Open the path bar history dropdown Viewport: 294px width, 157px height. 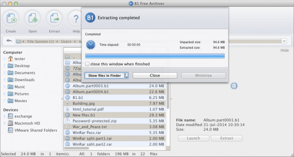click(x=284, y=41)
